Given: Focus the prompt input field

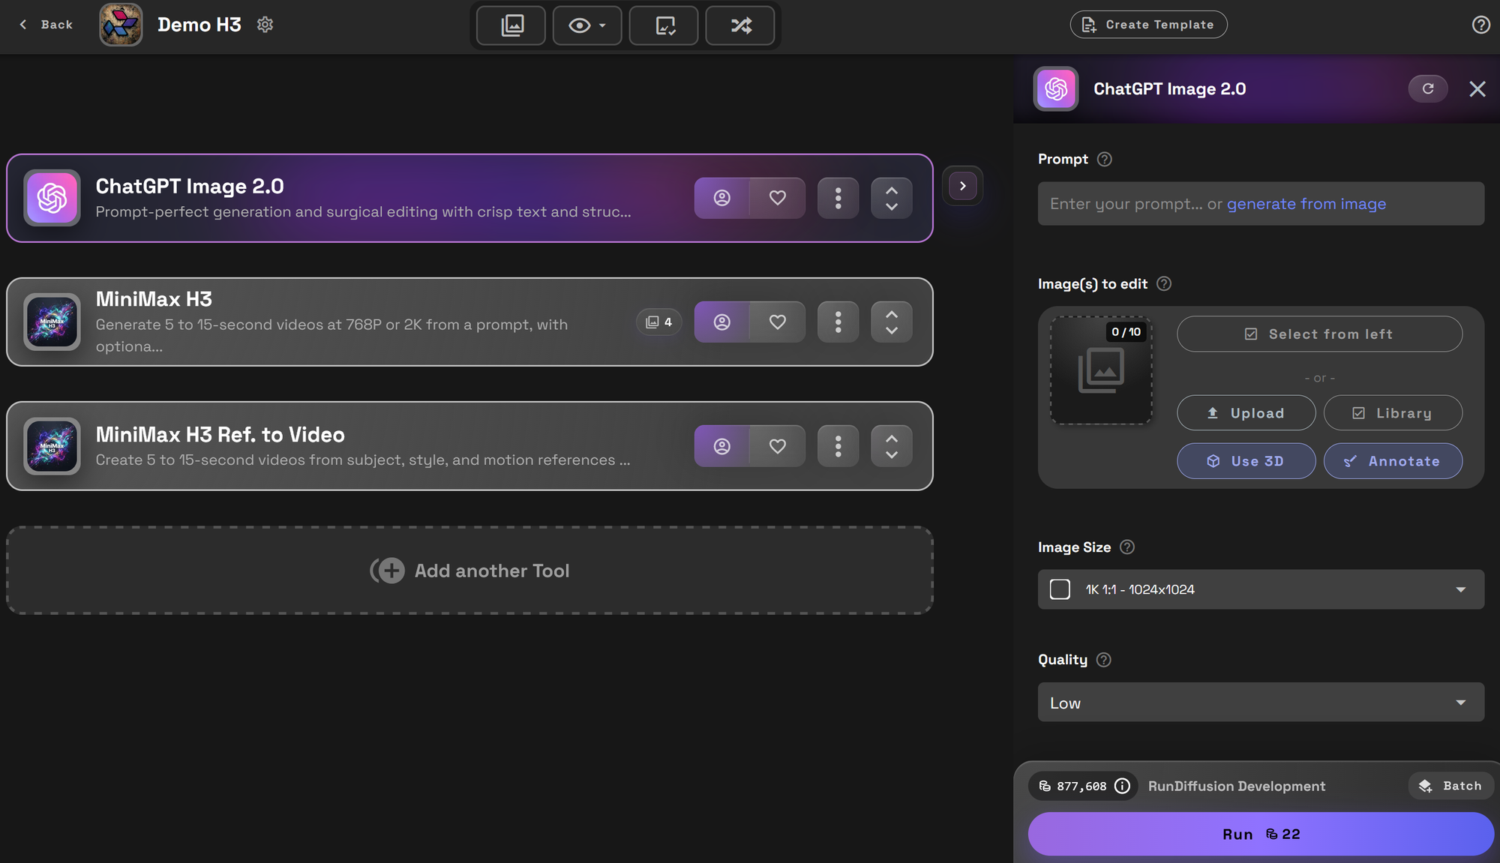Looking at the screenshot, I should pos(1261,204).
